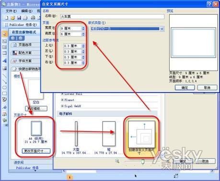
Task: Click the 更改页面尺寸 change page size button
Action: [36, 151]
